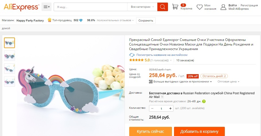Click the Купить сейчас button
Image resolution: width=261 pixels, height=136 pixels.
(x=150, y=131)
